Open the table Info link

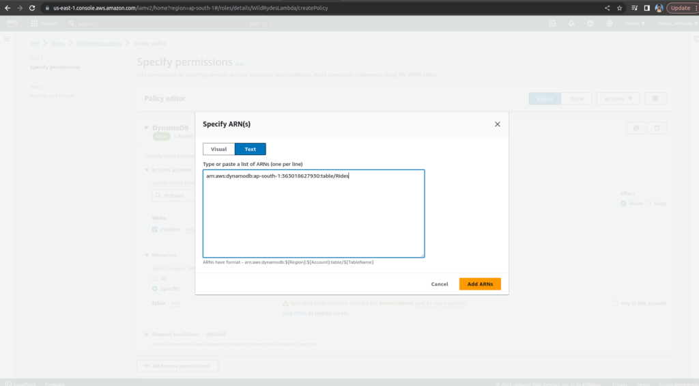point(175,303)
